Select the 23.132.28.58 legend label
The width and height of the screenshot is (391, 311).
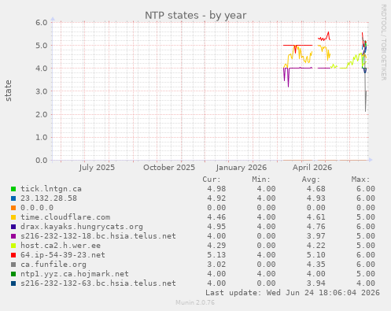49,198
